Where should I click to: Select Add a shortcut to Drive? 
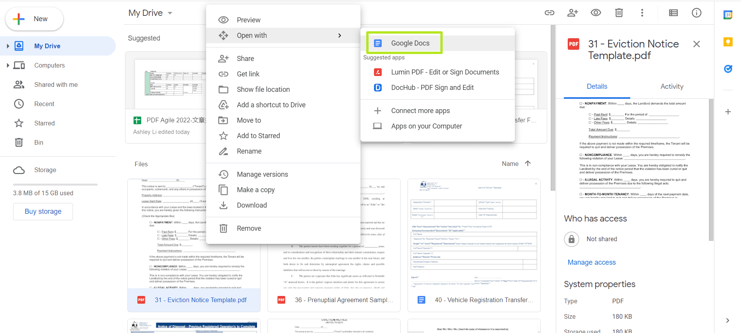[283, 105]
